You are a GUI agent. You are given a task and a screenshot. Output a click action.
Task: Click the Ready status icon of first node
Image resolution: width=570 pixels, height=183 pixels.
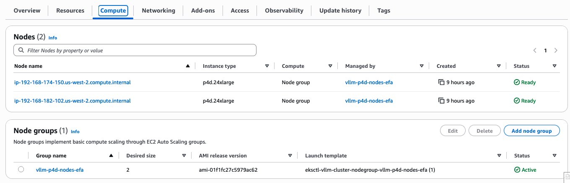517,82
